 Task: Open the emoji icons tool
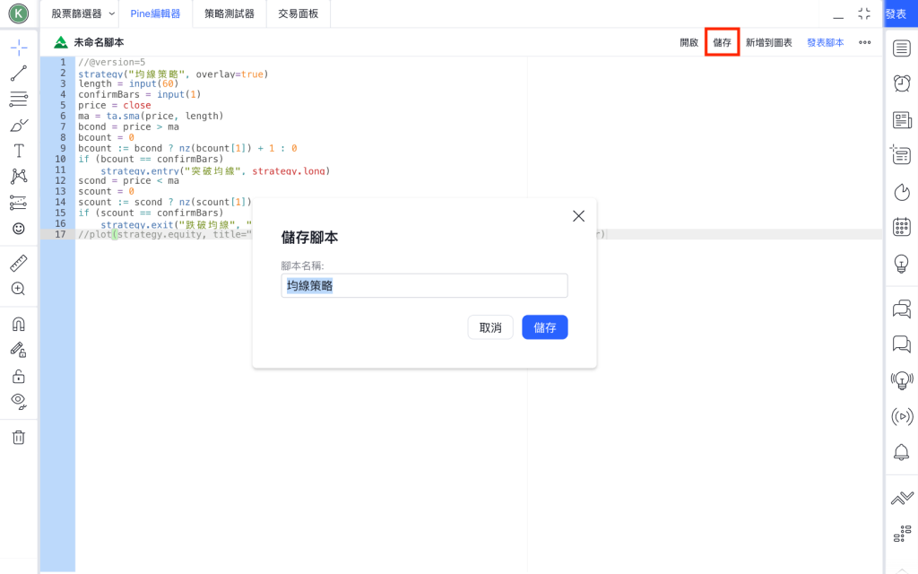(19, 229)
